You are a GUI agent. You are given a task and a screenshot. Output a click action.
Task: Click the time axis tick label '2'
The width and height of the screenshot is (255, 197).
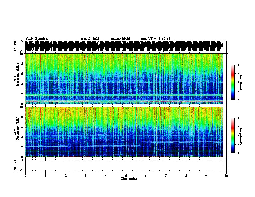point(66,176)
